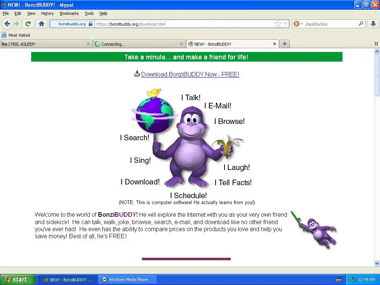Screen dimensions: 380x285
Task: Click the 'I Tell Facts!' text
Action: [233, 183]
